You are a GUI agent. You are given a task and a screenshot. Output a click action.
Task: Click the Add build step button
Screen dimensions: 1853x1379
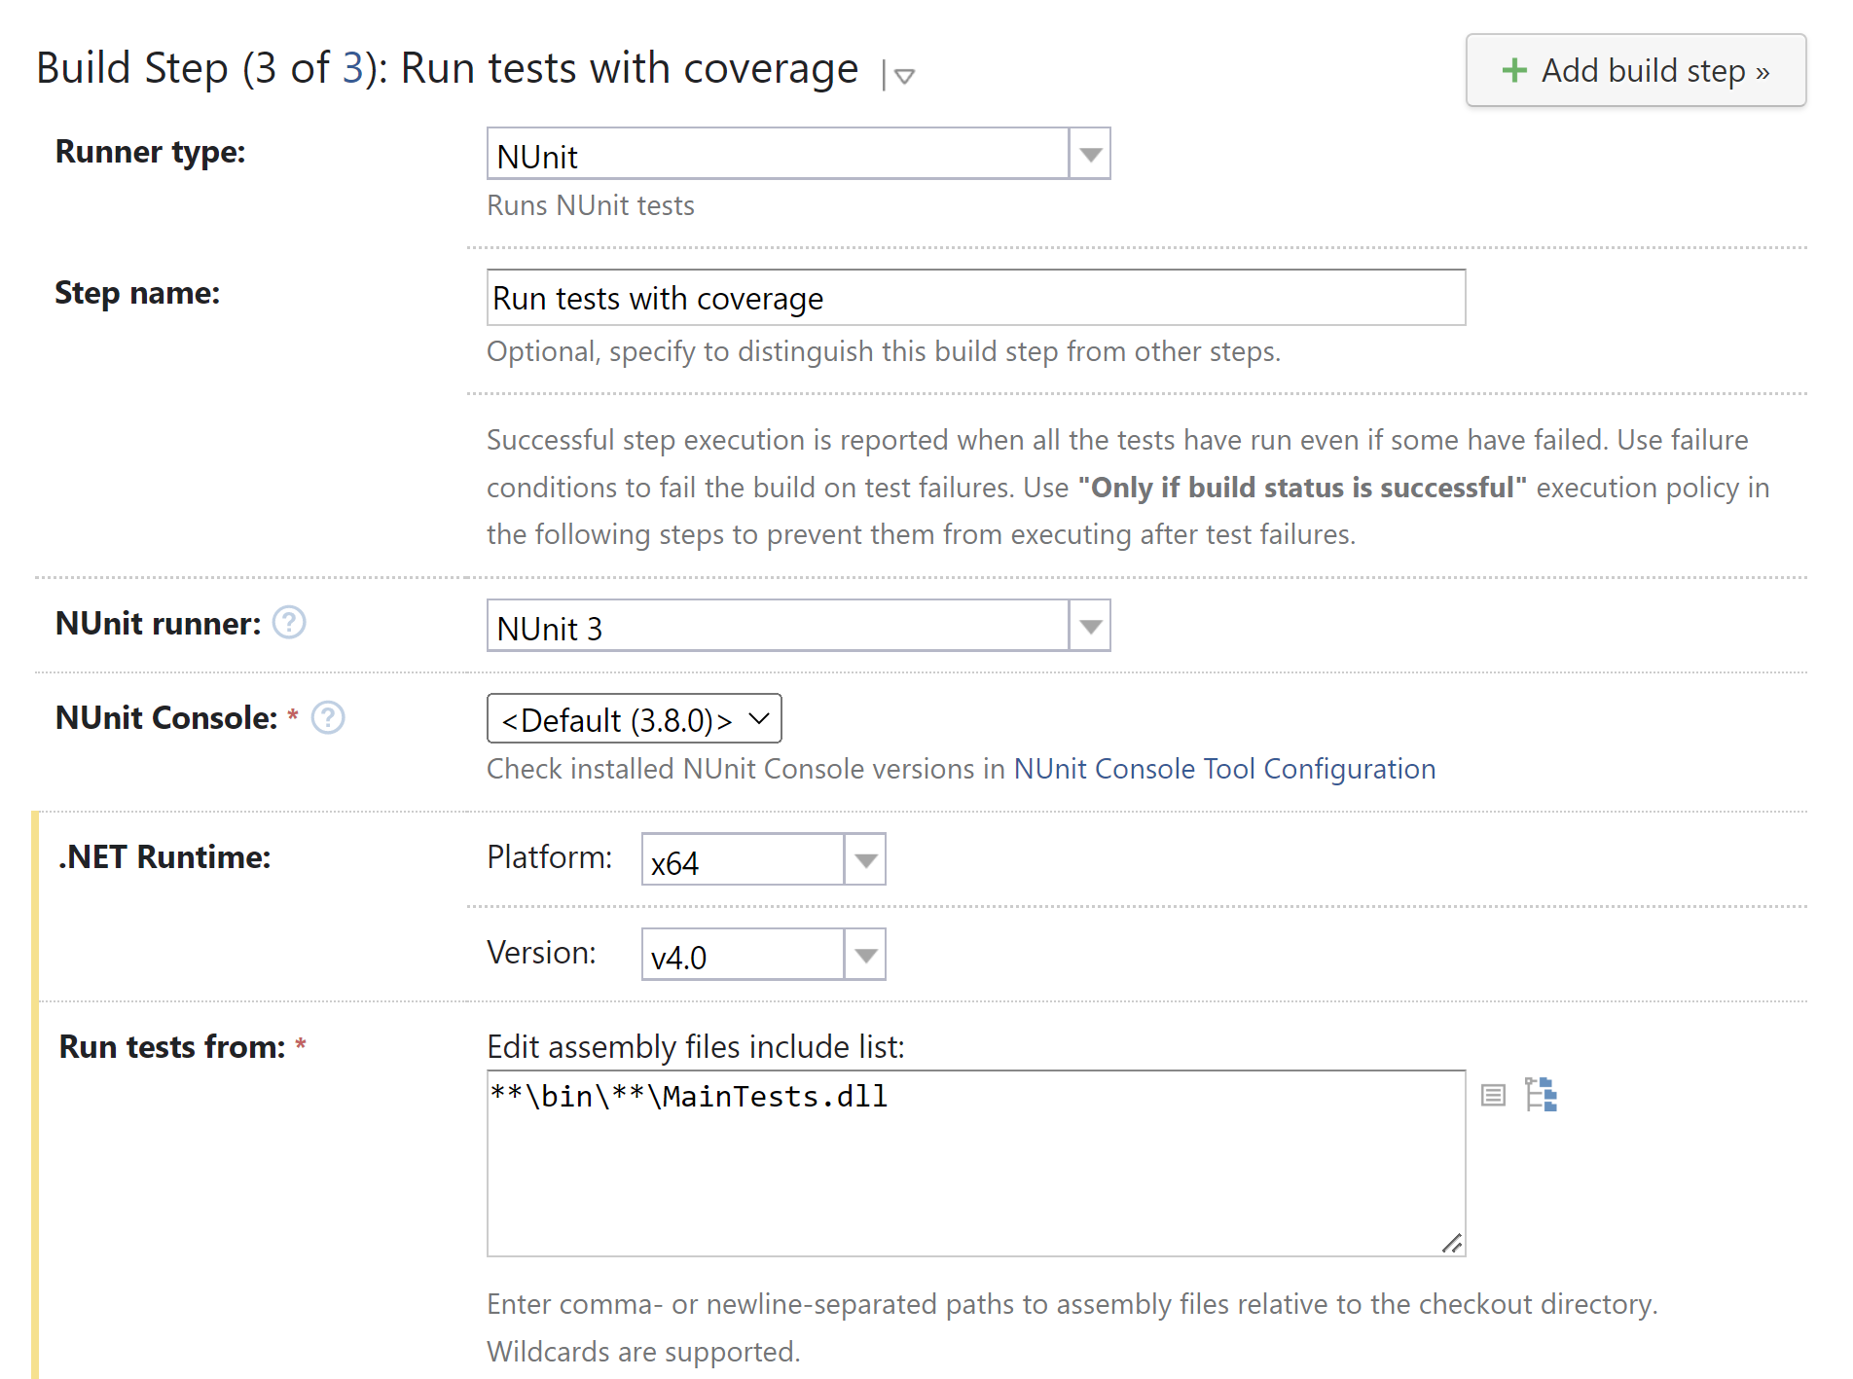(x=1636, y=70)
